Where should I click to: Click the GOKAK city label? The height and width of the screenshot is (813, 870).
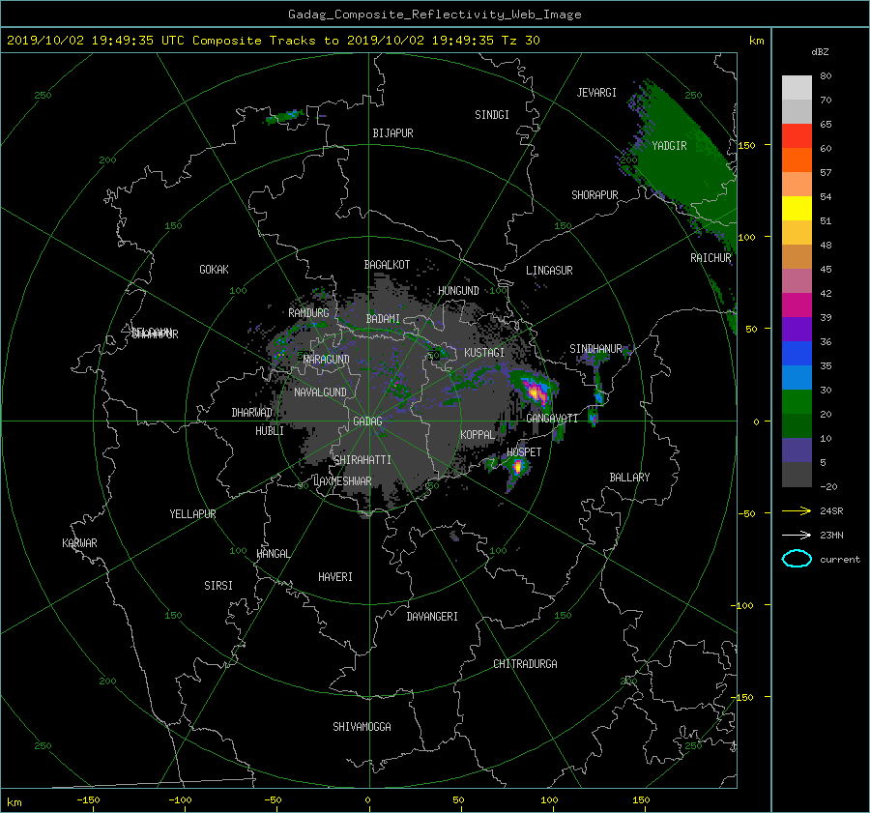point(215,270)
